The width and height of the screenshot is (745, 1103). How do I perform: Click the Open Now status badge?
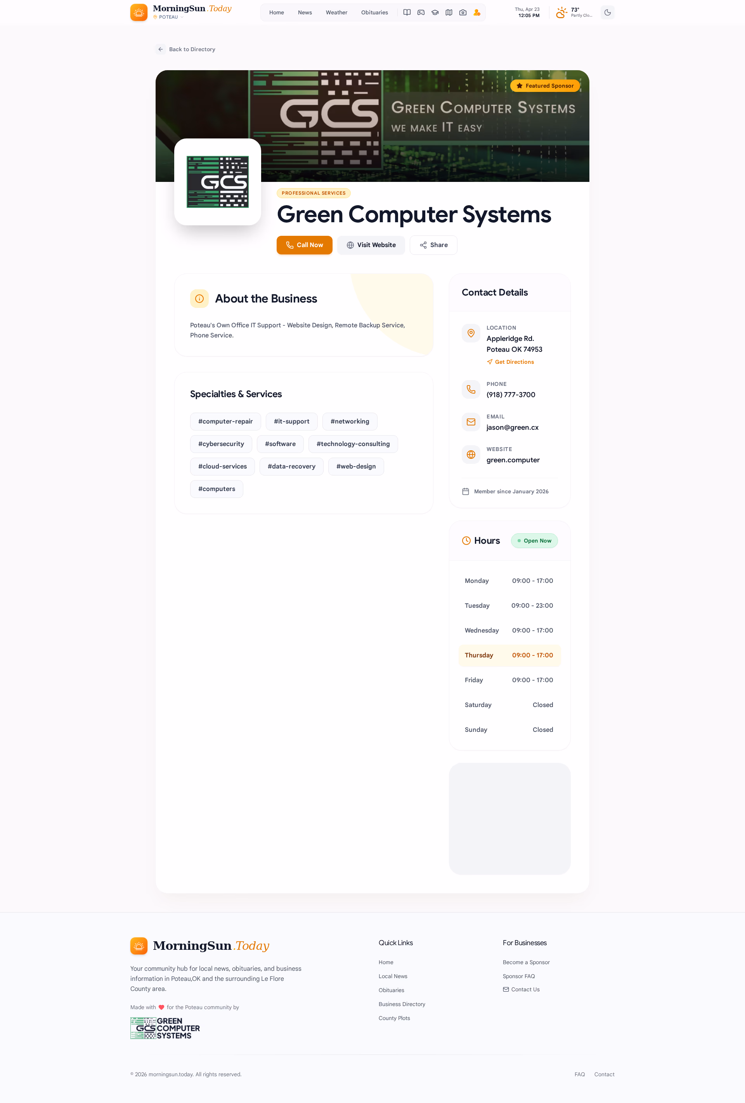click(x=534, y=541)
